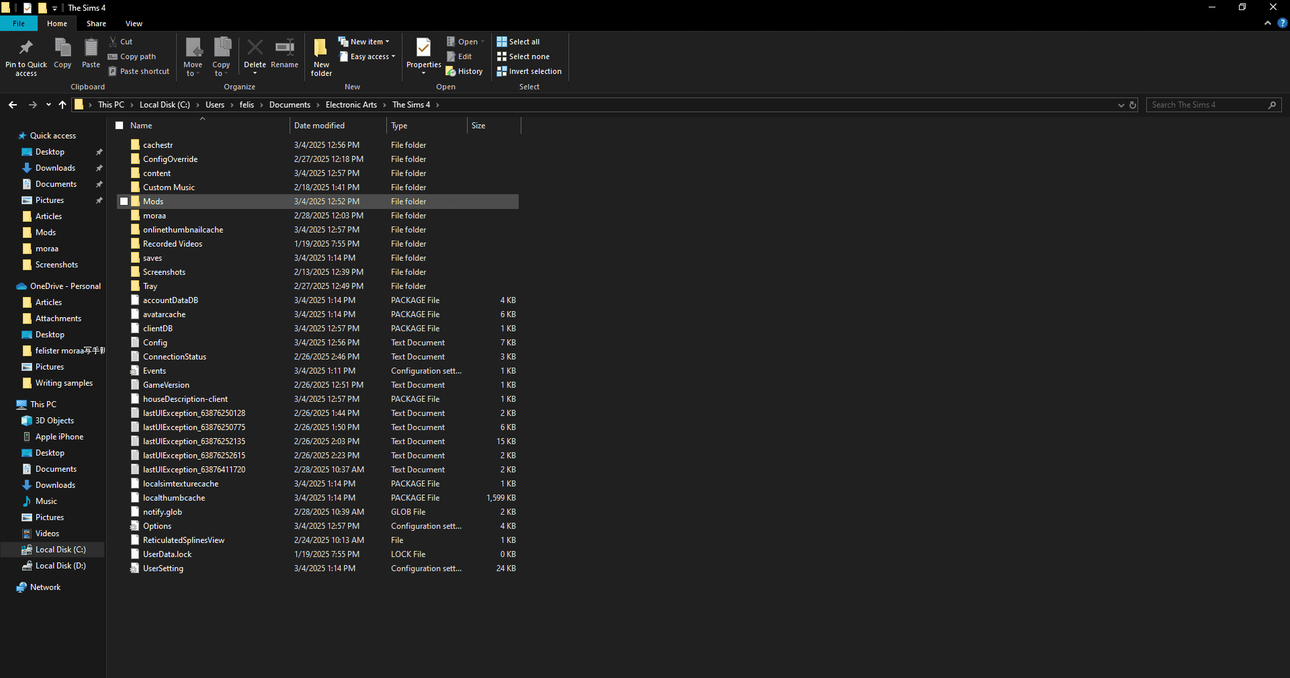Refresh the folder using the refresh icon
Screen dimensions: 1290x678
pyautogui.click(x=1133, y=105)
